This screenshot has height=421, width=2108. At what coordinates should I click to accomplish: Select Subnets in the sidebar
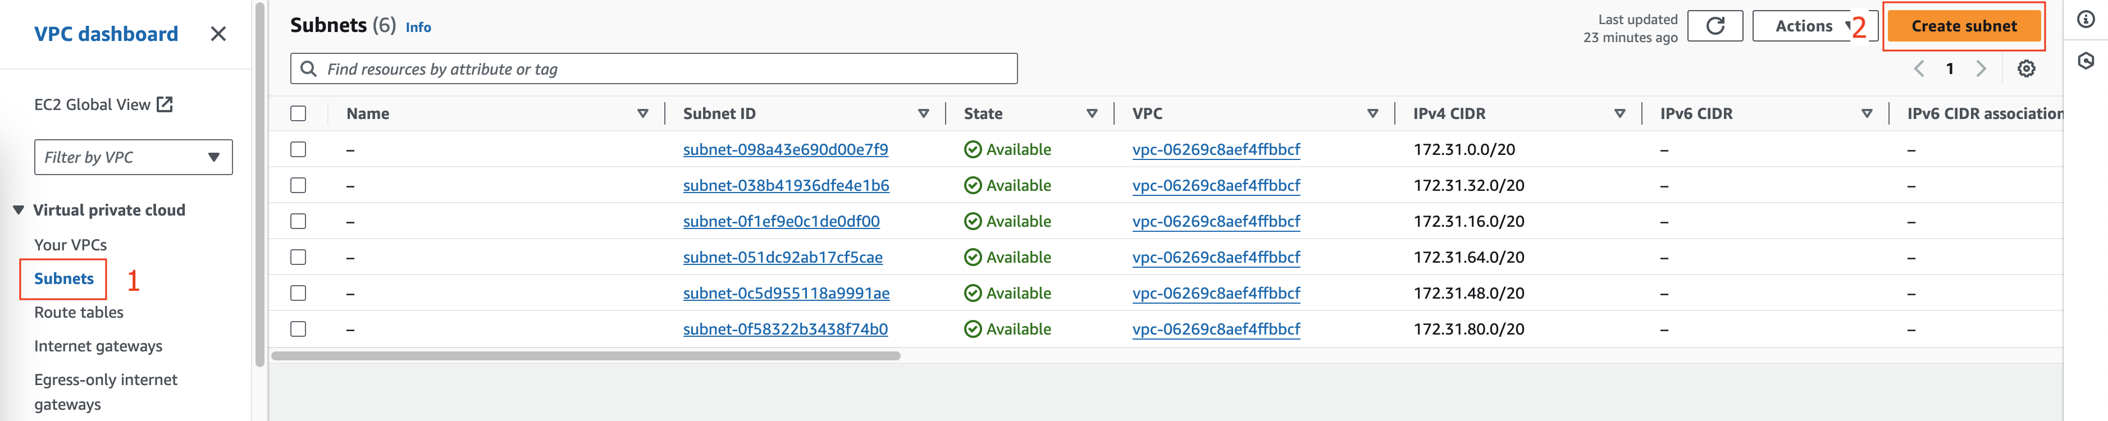[x=64, y=279]
